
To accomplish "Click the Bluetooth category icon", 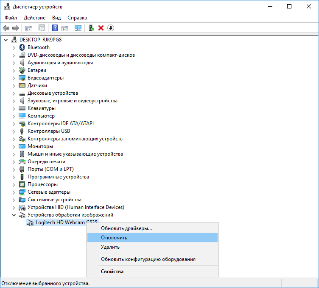I will 22,47.
